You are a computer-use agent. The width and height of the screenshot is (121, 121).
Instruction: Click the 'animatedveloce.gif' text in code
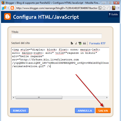point(29,66)
